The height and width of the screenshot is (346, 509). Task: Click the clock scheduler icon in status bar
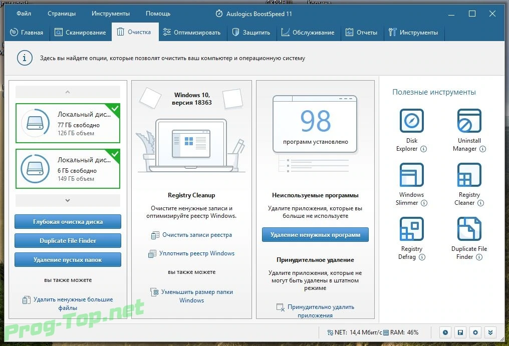[x=445, y=332]
